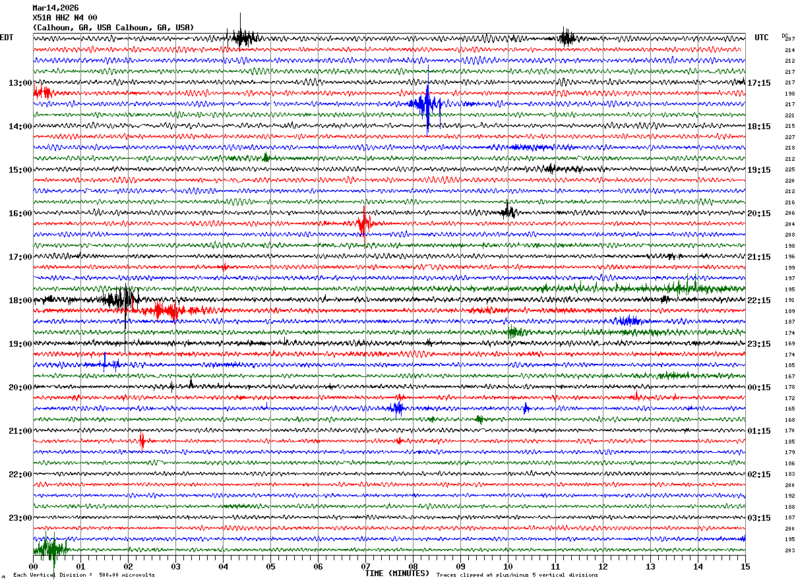Select the station code "X51A HHZ N4 00"

tap(65, 18)
